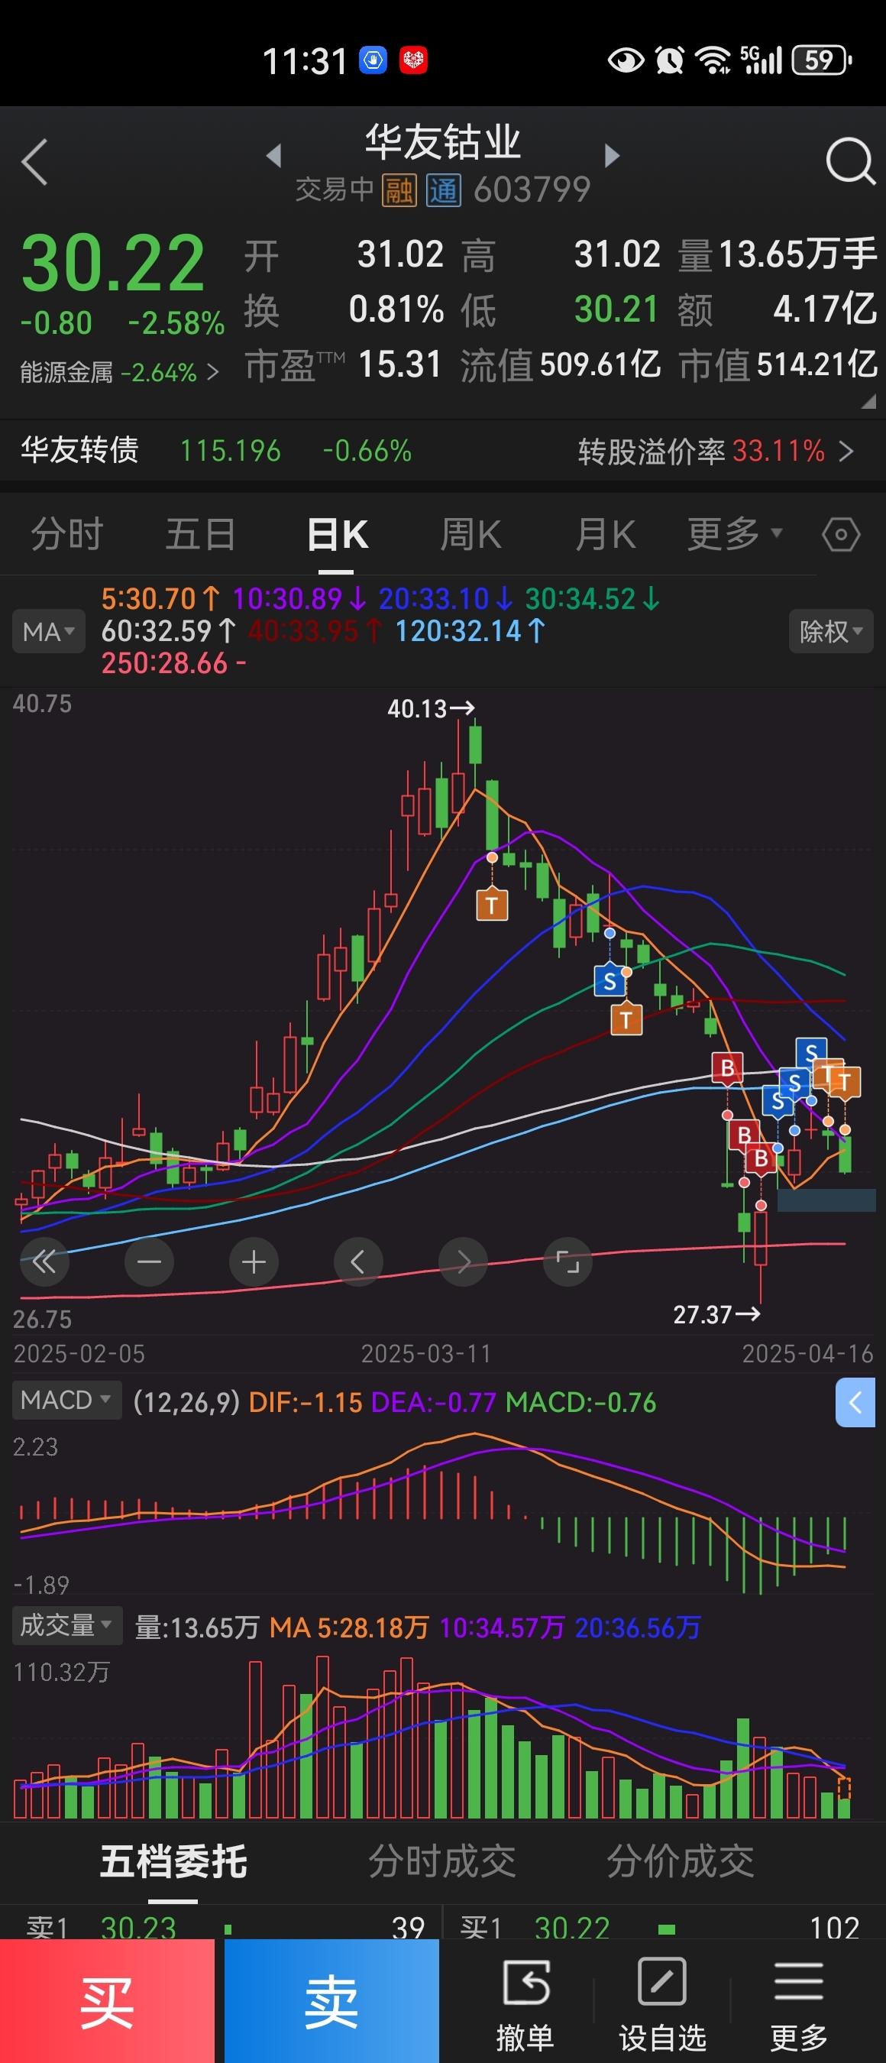The width and height of the screenshot is (886, 2063).
Task: Open 成交量 volume indicator dropdown
Action: [x=66, y=1626]
